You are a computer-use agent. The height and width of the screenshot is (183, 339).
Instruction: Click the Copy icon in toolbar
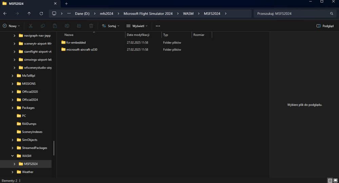[x=43, y=26]
